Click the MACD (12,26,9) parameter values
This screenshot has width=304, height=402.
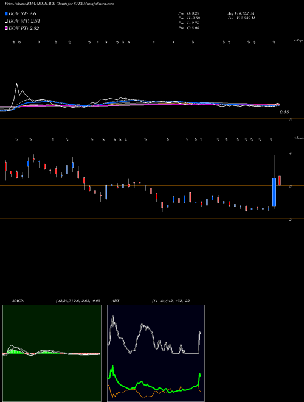click(78, 301)
